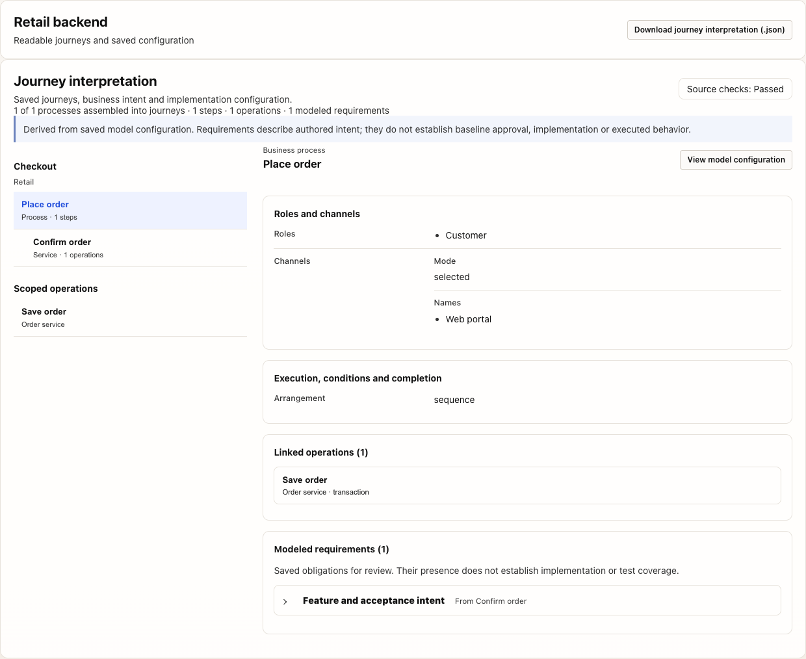Click the Source checks: Passed badge
The width and height of the screenshot is (806, 659).
[x=735, y=89]
